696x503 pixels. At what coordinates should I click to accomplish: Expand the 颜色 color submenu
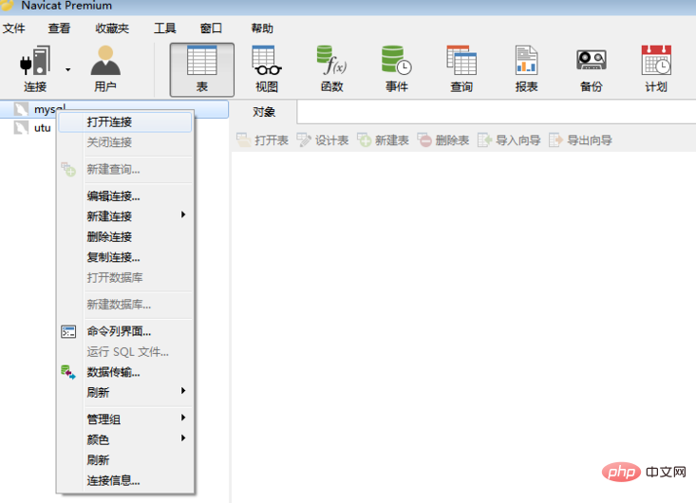coord(125,439)
